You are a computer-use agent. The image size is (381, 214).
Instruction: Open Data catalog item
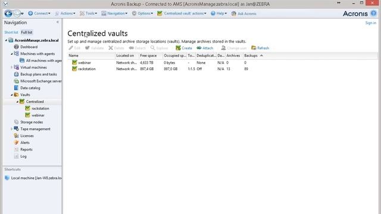30,88
